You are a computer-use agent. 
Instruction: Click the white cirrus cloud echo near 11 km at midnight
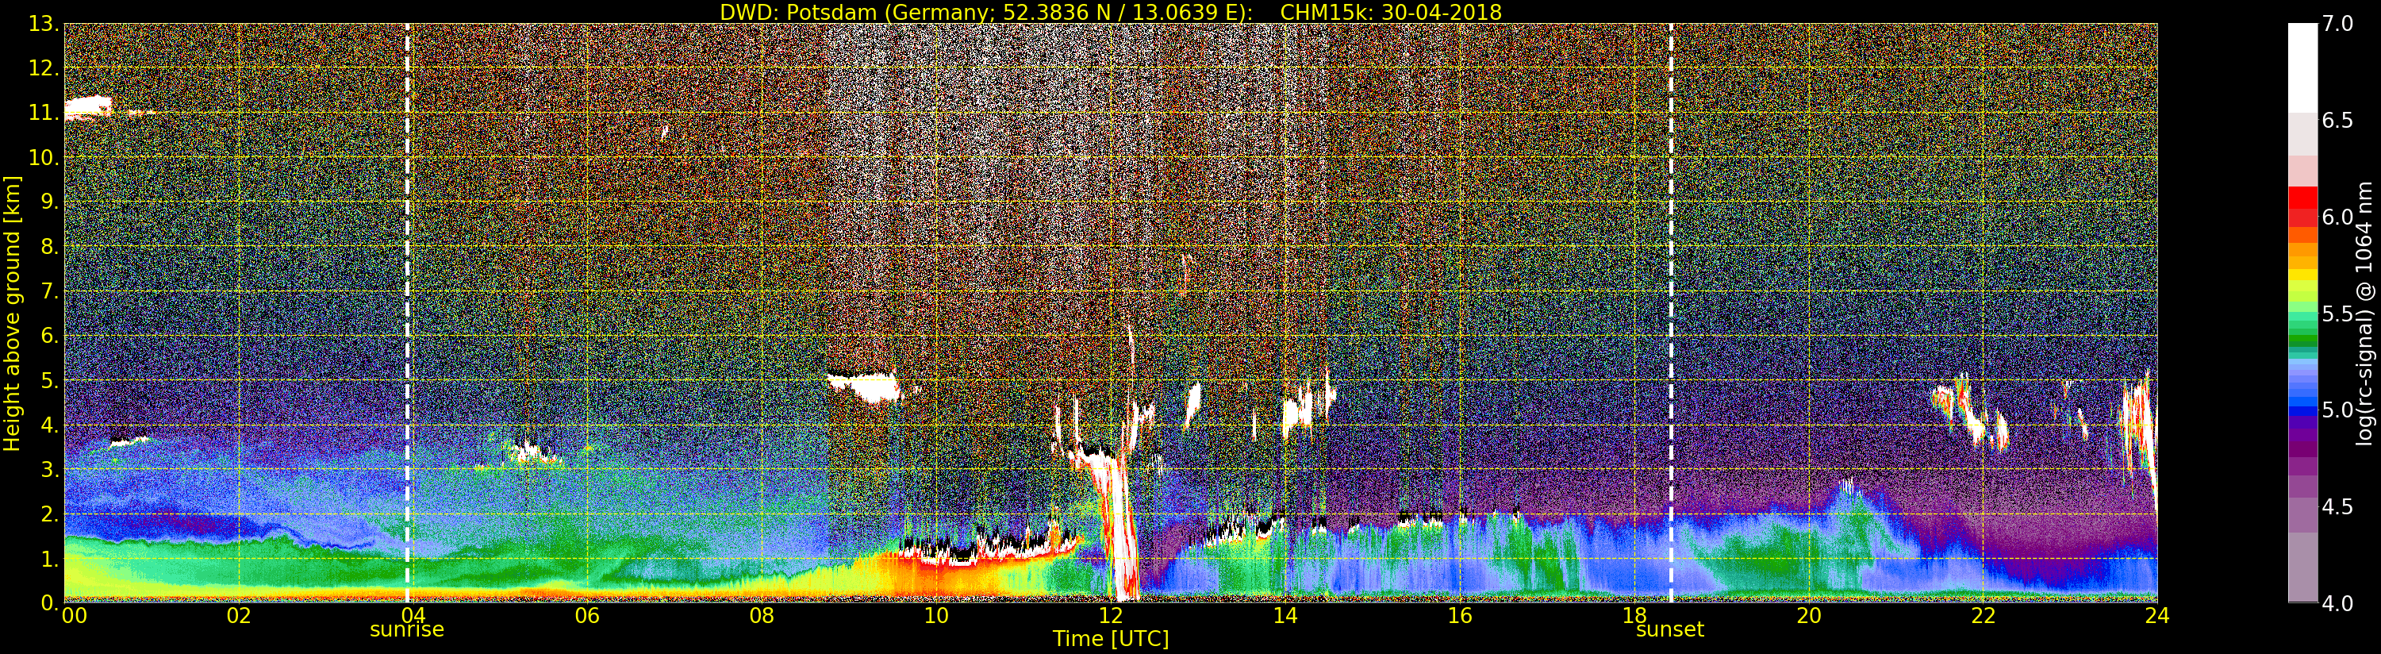pyautogui.click(x=88, y=106)
